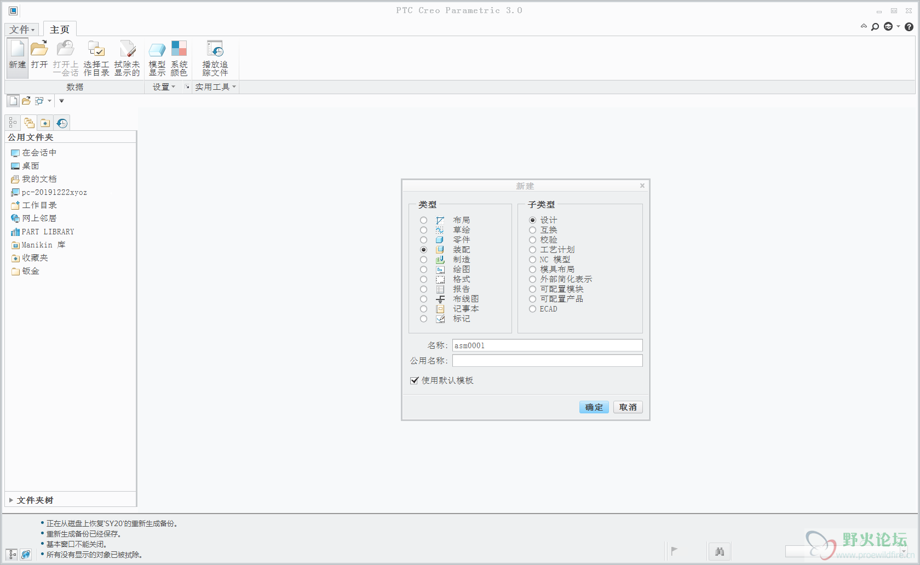
Task: Click the 新建 (New) ribbon icon
Action: click(18, 57)
